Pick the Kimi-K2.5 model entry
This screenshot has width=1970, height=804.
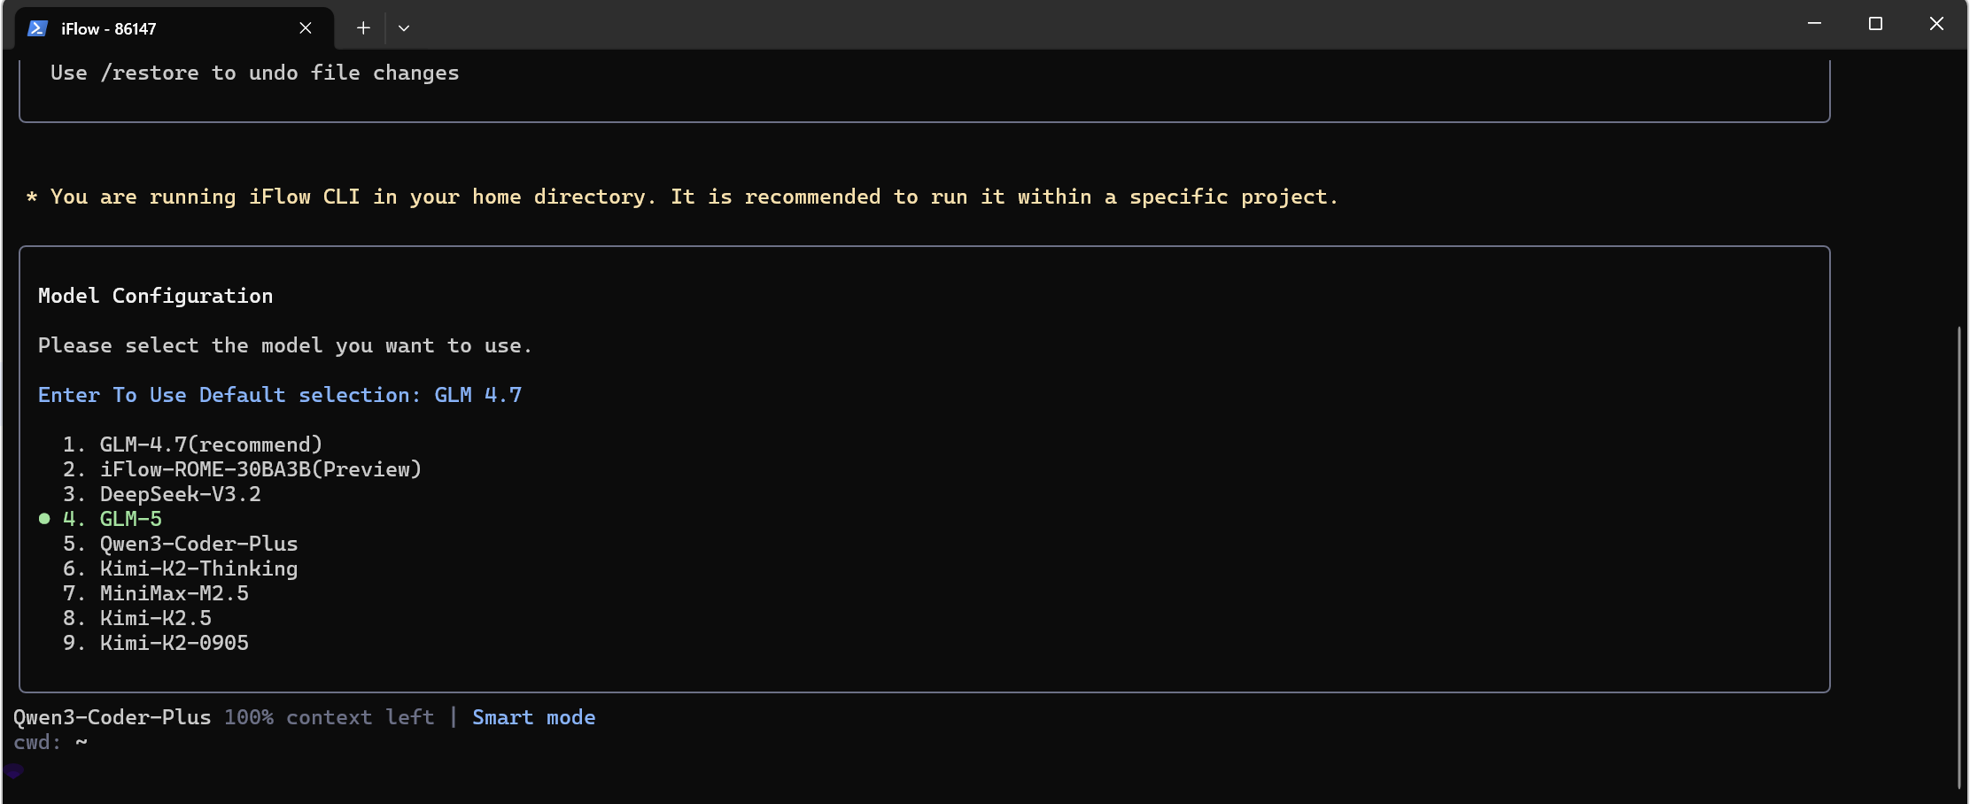(x=155, y=618)
